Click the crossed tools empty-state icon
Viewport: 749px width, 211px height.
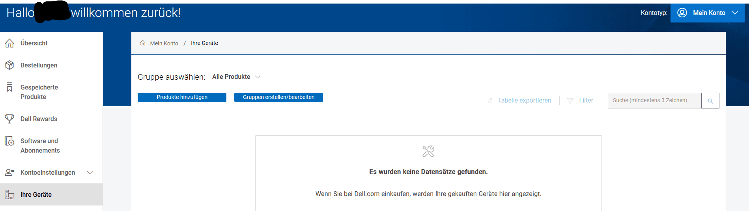428,151
